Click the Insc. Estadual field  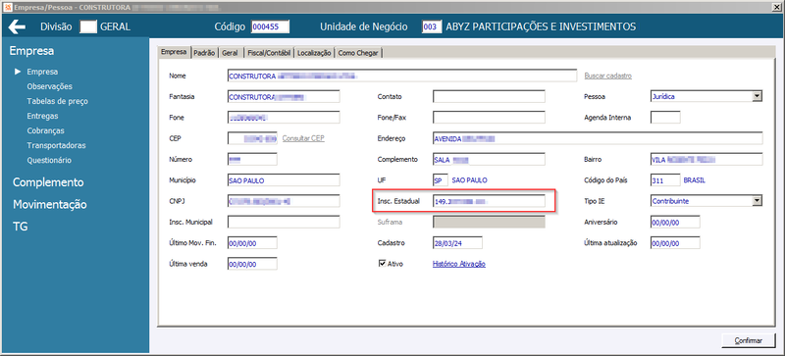pyautogui.click(x=489, y=201)
